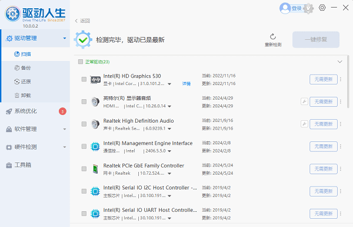Open the more-options dots for Management Engine Interface

click(341, 147)
